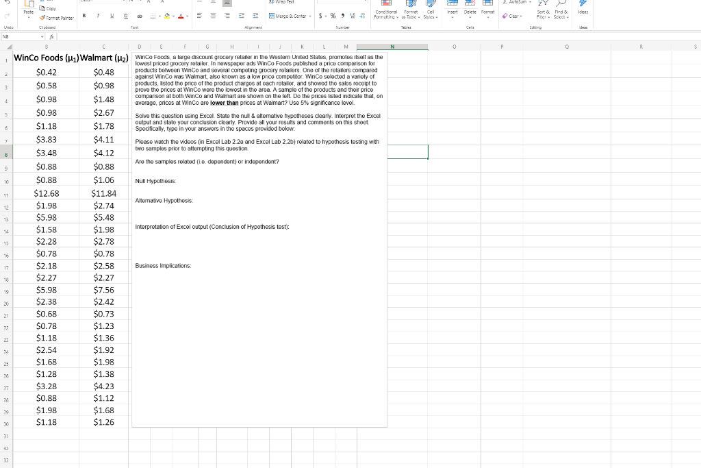Toggle Bold formatting
Image resolution: width=701 pixels, height=468 pixels.
click(84, 16)
